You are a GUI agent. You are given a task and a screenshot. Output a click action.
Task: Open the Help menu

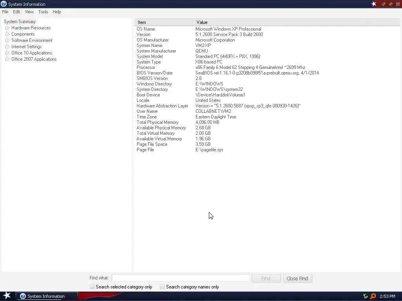[x=57, y=12]
